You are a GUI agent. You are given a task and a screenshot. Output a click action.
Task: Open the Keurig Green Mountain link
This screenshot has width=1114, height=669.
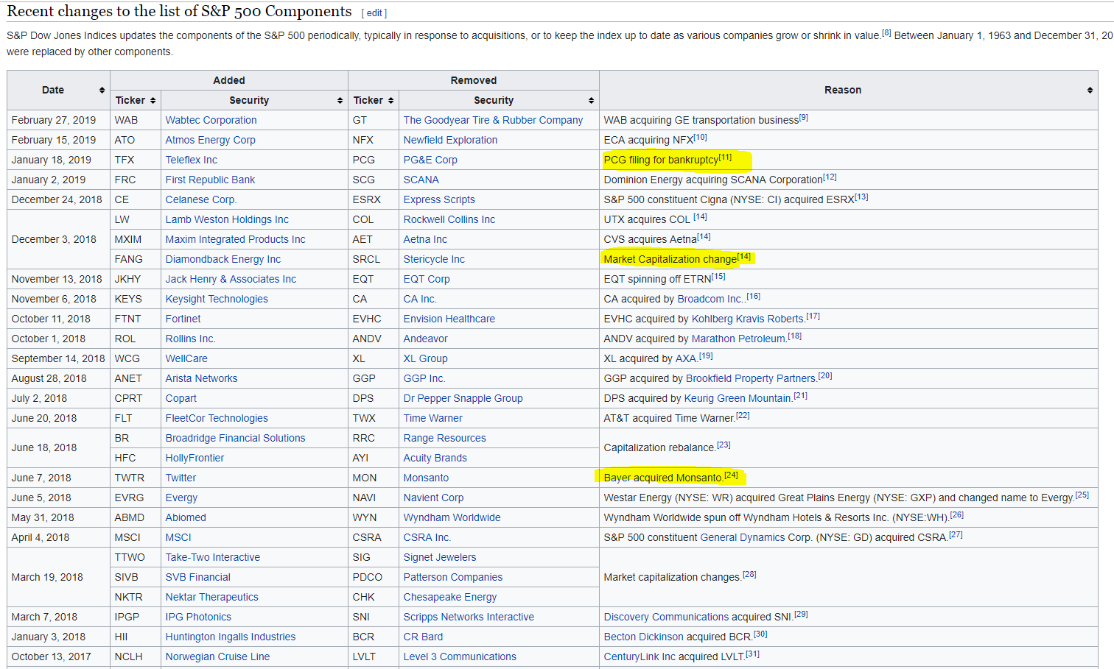738,398
